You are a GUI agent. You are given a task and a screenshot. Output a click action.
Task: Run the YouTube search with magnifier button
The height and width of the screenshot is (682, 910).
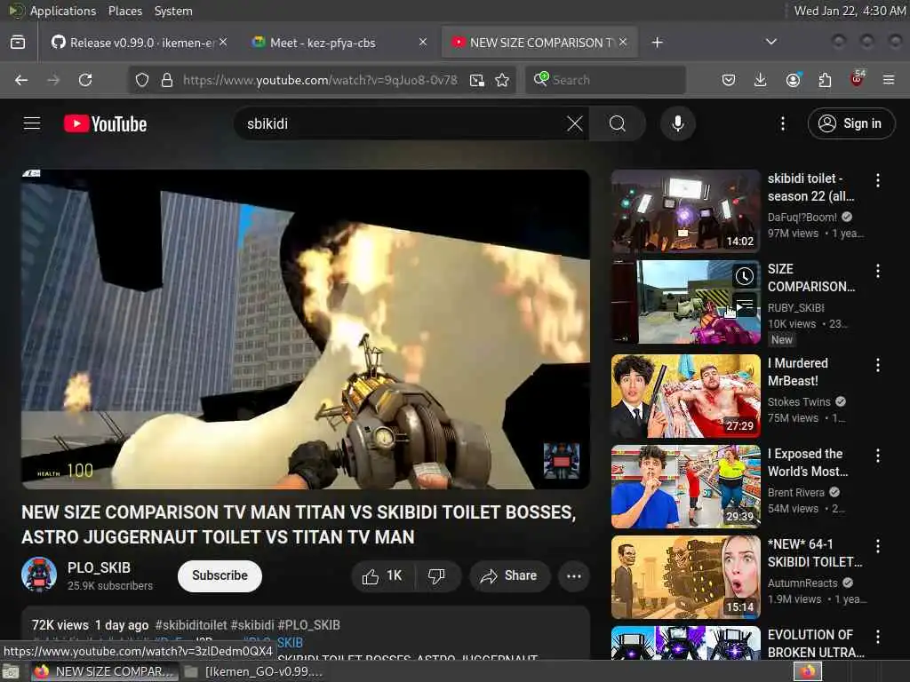click(618, 123)
